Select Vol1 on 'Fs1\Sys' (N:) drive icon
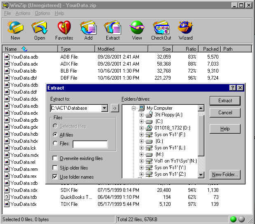 pos(149,161)
